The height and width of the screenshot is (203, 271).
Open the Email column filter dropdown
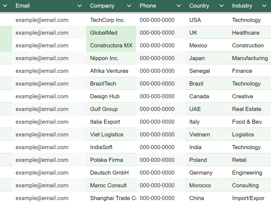(79, 6)
